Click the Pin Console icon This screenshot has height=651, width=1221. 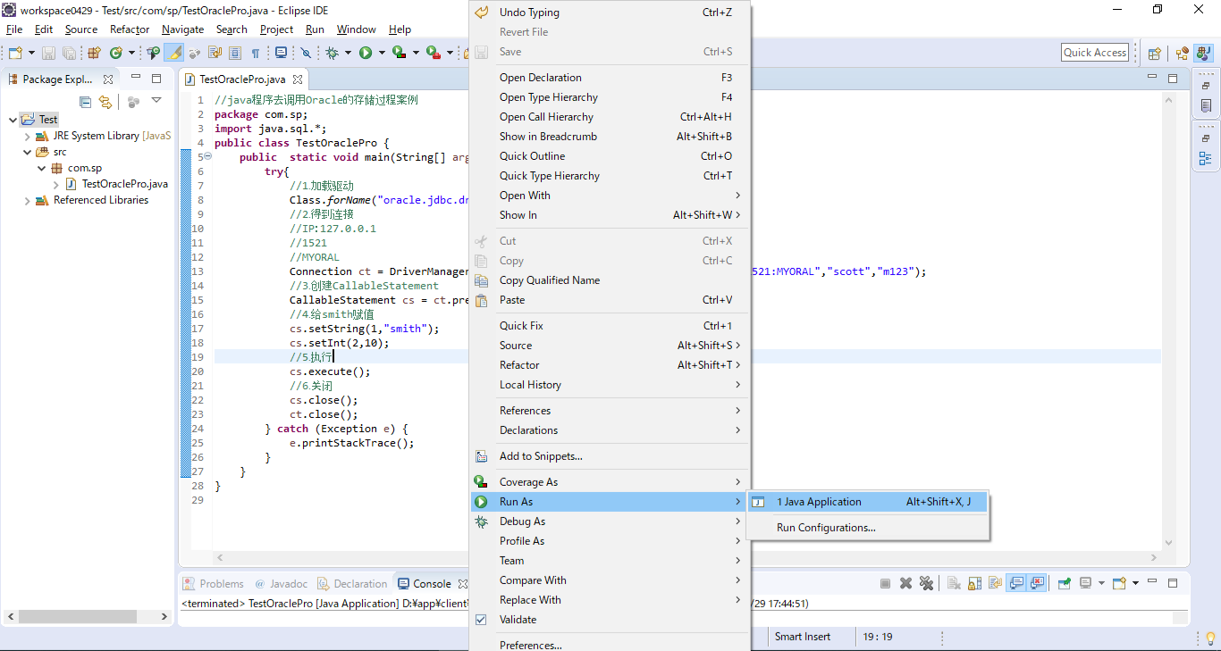(x=1064, y=583)
